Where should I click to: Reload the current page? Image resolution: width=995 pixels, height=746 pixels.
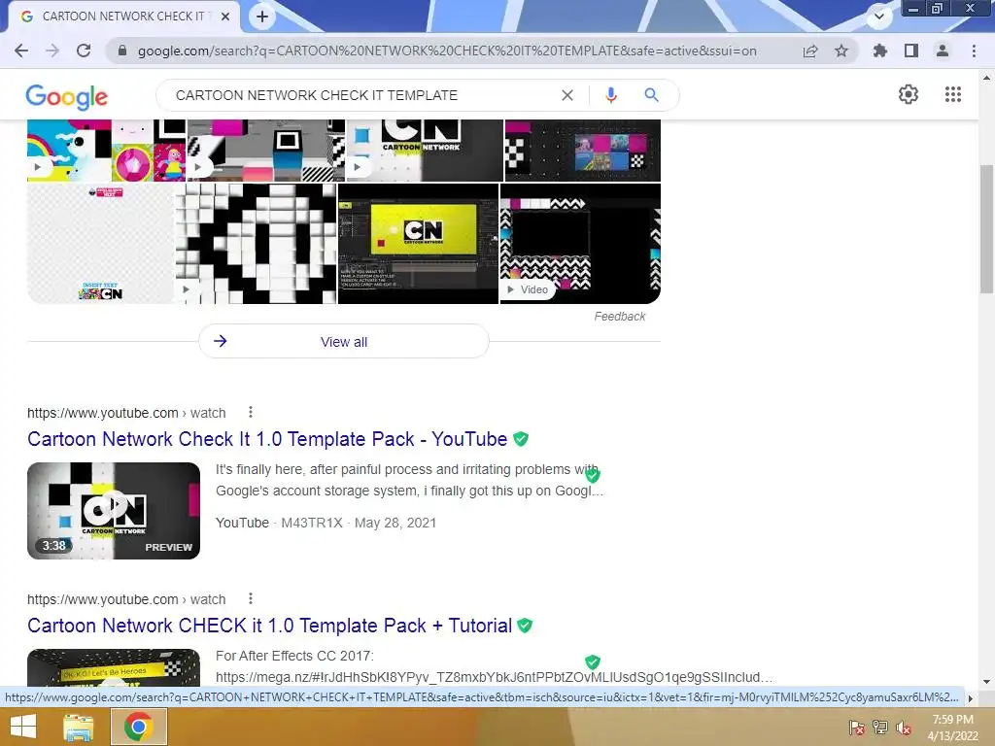tap(84, 51)
